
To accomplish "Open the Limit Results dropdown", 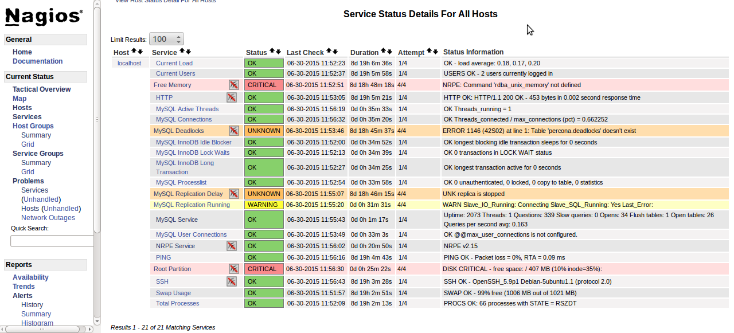I will coord(166,39).
